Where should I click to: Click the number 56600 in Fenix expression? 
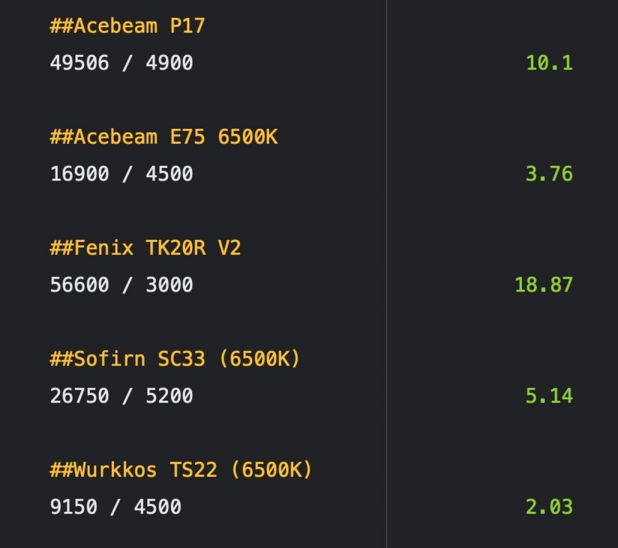point(80,285)
